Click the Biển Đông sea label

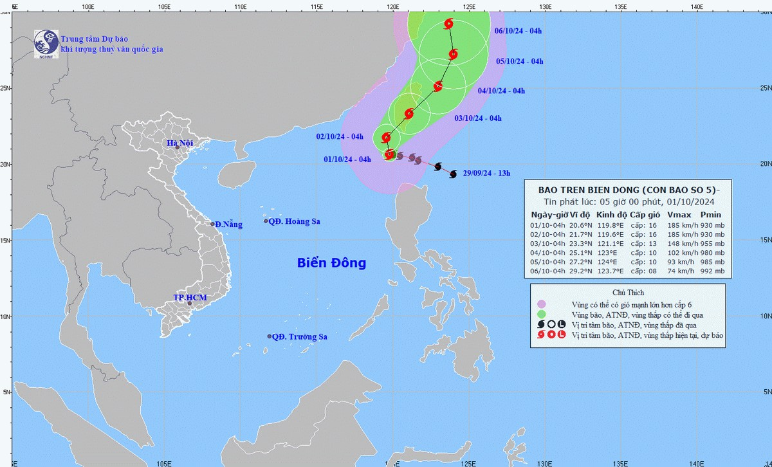[x=331, y=262]
